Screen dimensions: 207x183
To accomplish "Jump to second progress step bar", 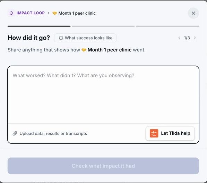I will 103,26.
